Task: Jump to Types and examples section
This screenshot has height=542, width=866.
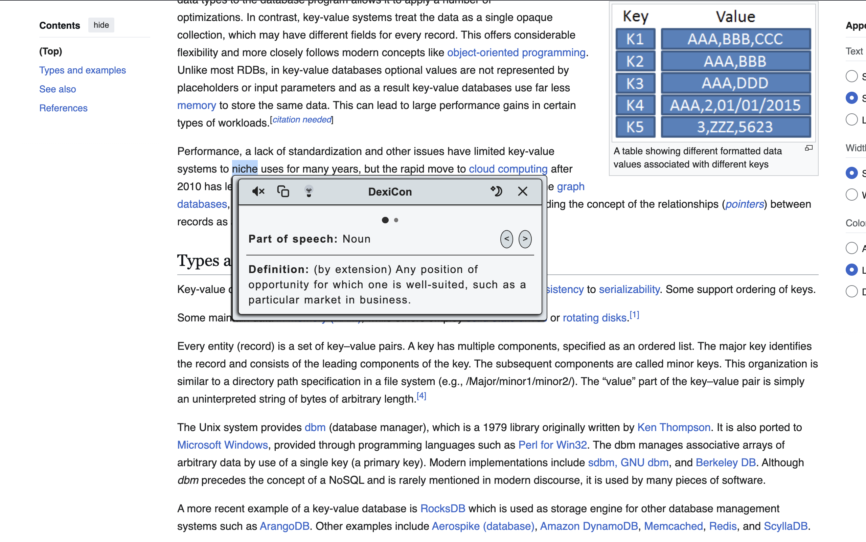Action: (x=83, y=70)
